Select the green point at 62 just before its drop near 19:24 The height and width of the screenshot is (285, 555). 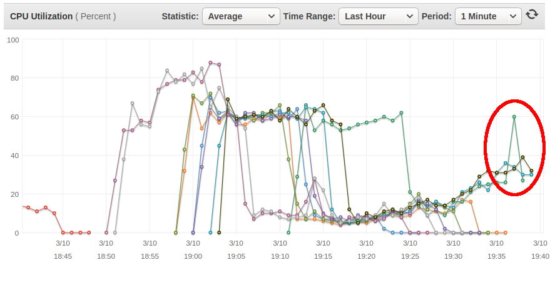(x=401, y=112)
